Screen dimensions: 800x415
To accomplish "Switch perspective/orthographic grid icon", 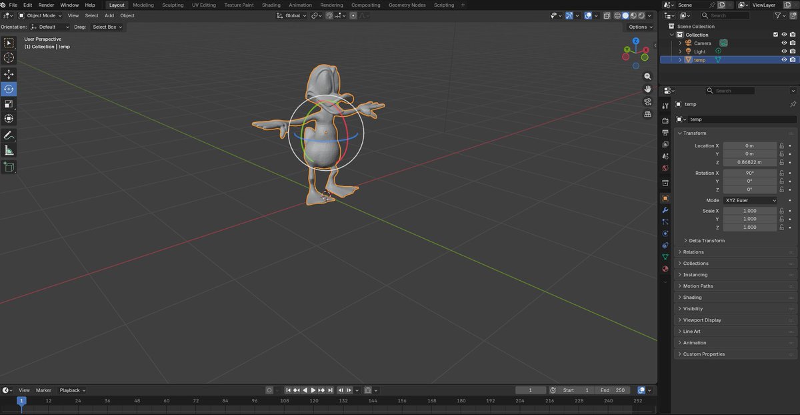I will tap(647, 114).
